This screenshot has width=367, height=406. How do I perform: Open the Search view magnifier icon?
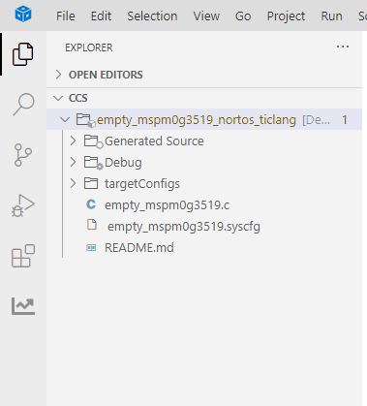23,104
